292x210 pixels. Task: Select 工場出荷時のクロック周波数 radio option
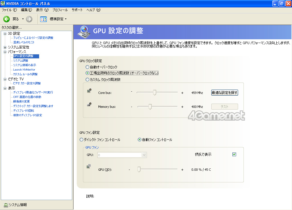coord(87,73)
